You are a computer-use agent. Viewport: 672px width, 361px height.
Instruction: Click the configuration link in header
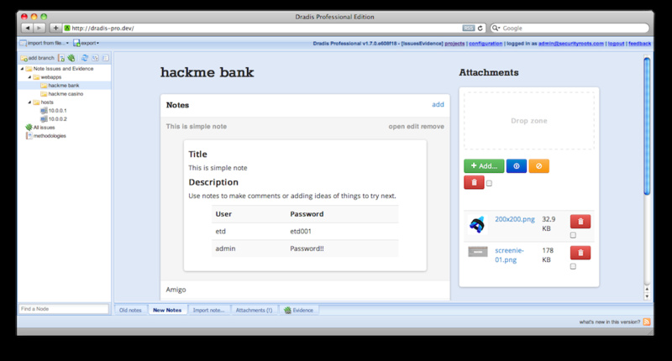(486, 44)
